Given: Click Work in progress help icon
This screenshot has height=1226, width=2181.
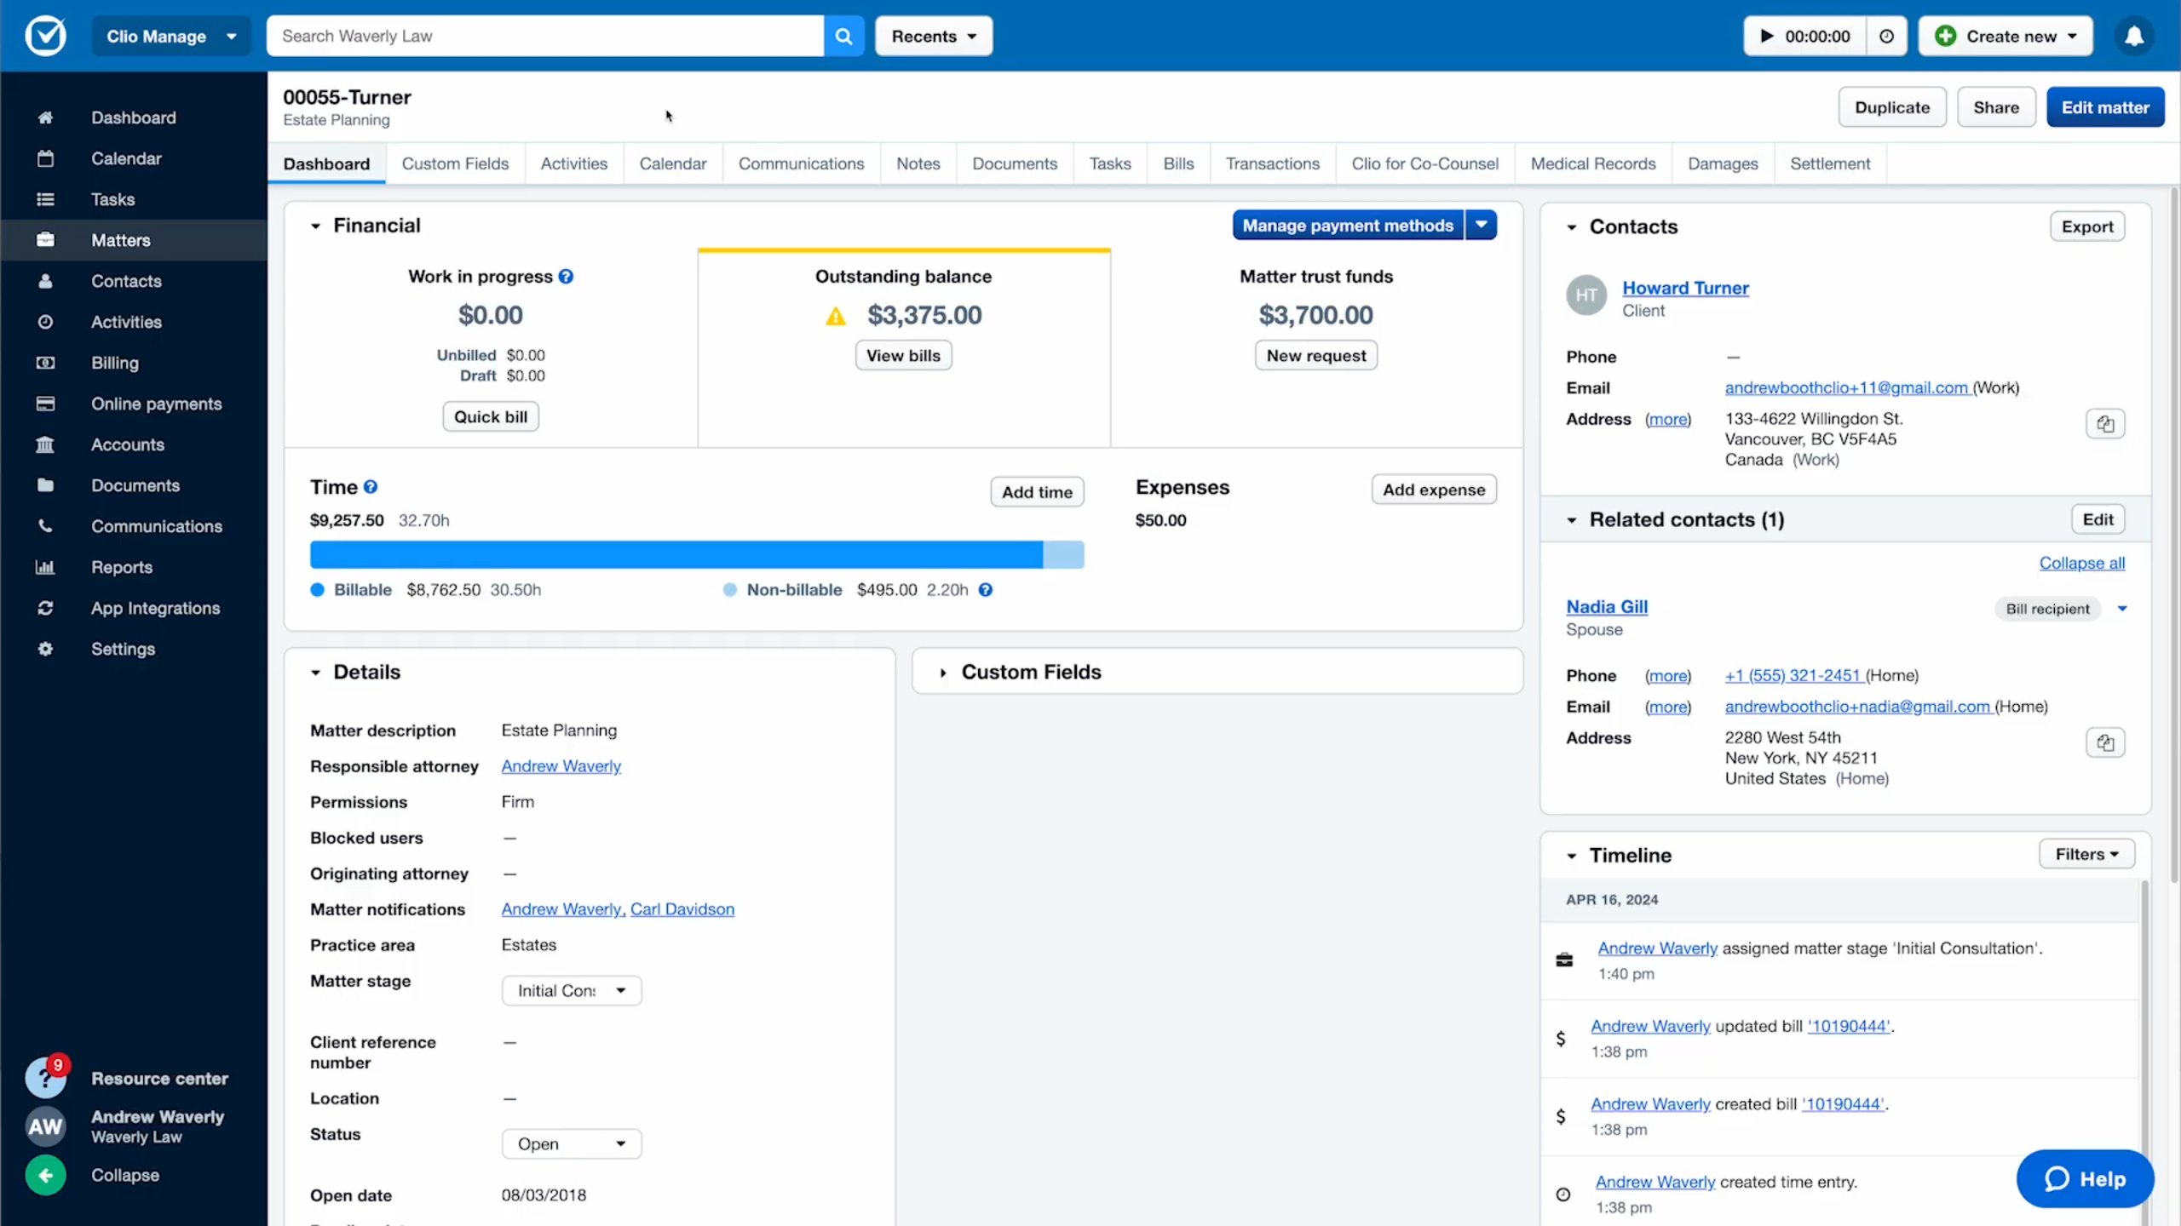Looking at the screenshot, I should click(566, 277).
